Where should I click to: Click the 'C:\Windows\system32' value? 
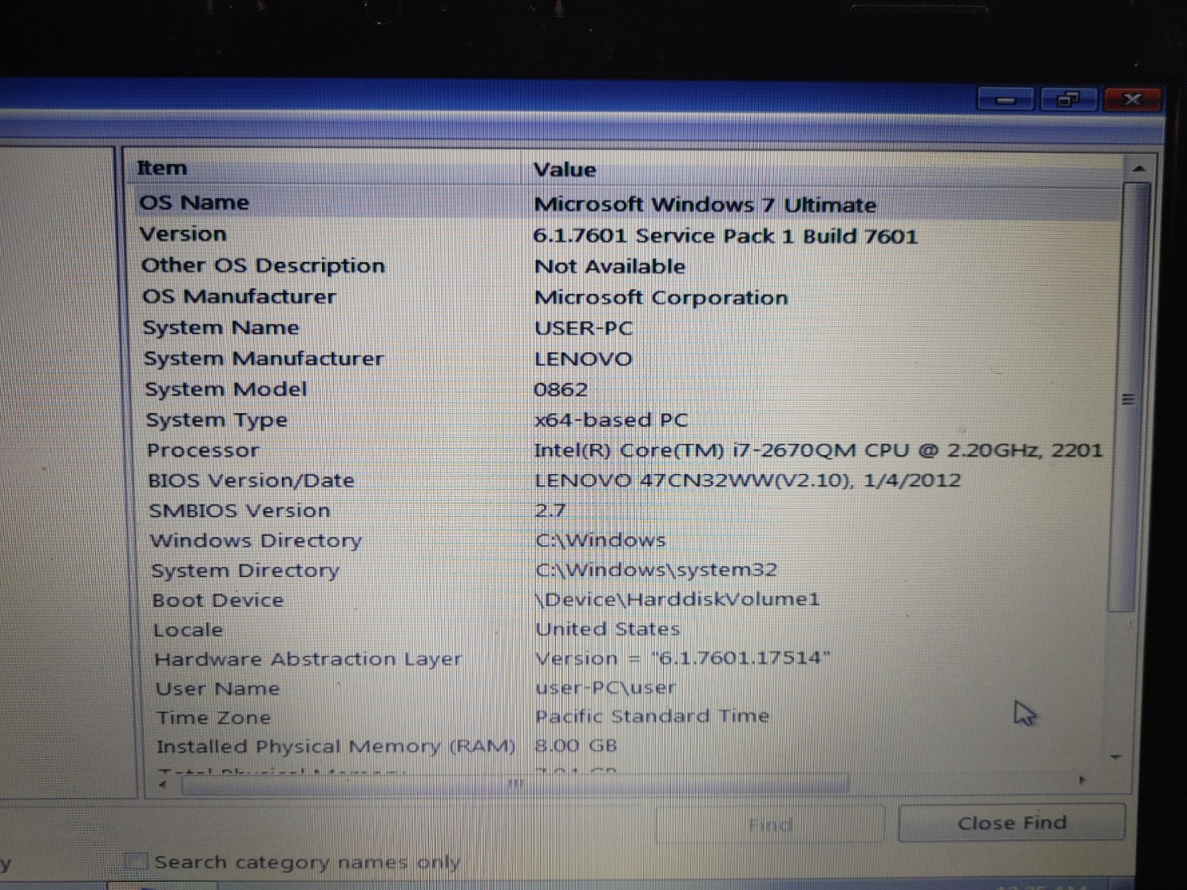(657, 570)
